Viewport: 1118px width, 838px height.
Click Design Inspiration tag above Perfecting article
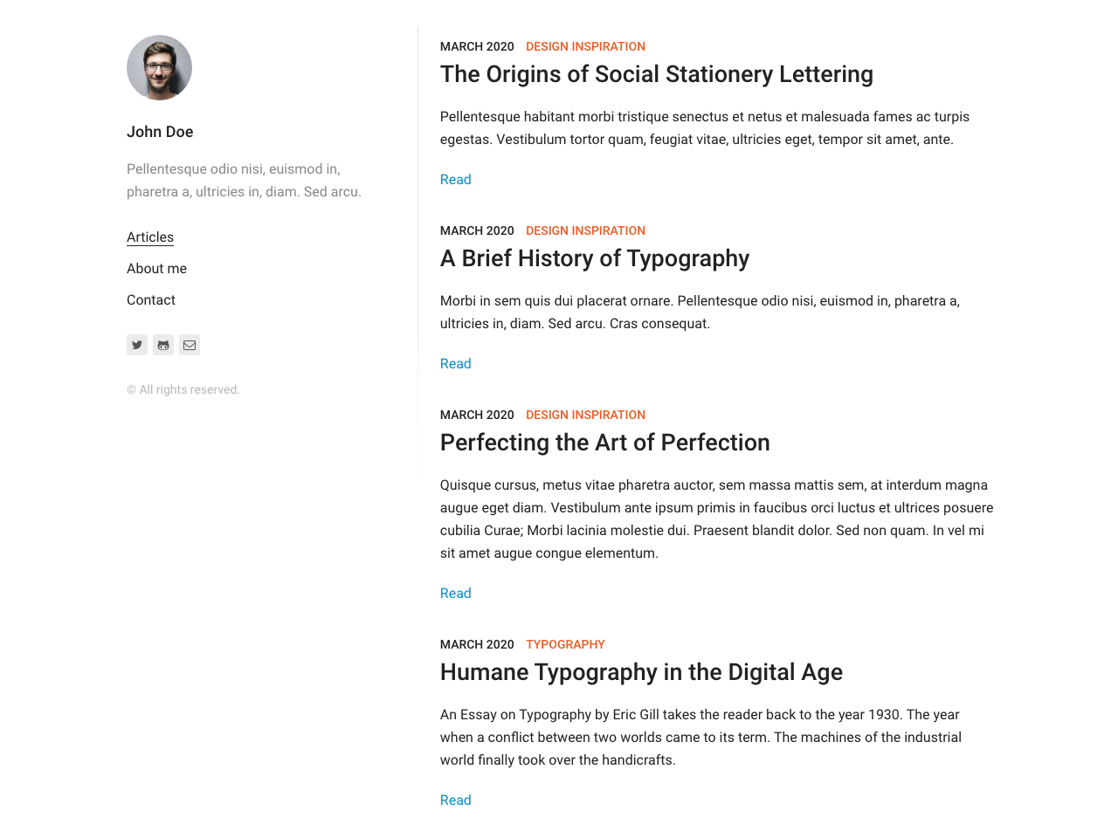point(585,415)
